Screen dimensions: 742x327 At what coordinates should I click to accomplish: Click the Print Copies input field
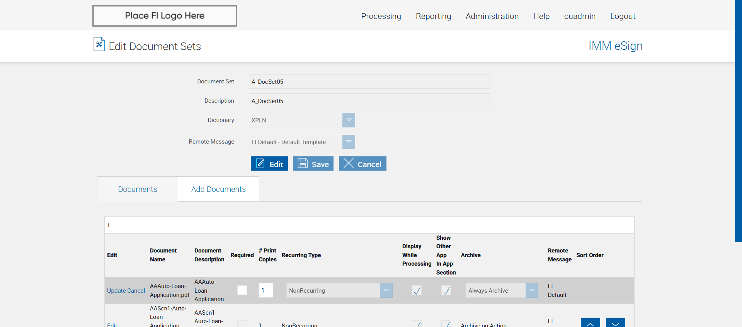pyautogui.click(x=265, y=290)
